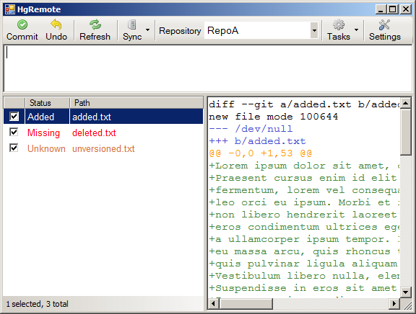Click the diff vertical scrollbar thumb
Viewport: 416px width, 314px height.
click(x=405, y=132)
